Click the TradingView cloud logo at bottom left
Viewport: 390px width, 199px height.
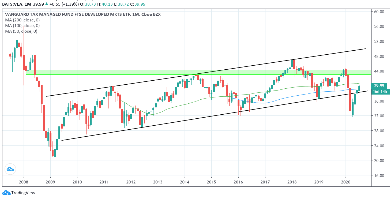(x=6, y=193)
